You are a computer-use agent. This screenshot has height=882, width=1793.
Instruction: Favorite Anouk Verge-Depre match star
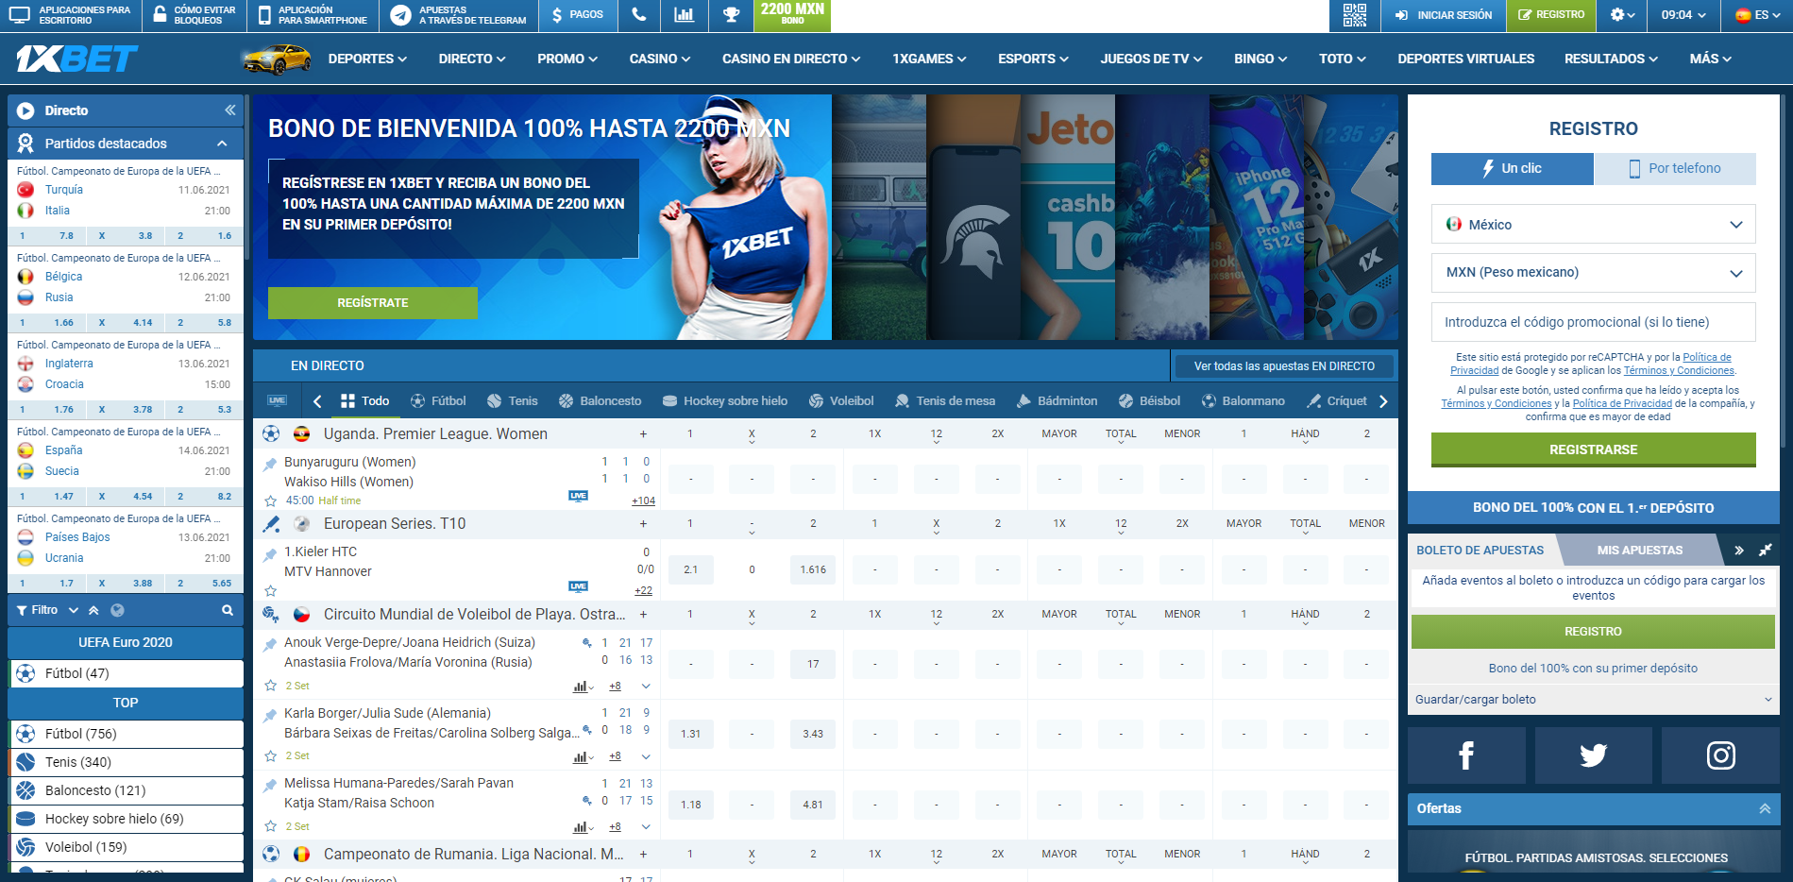point(271,686)
